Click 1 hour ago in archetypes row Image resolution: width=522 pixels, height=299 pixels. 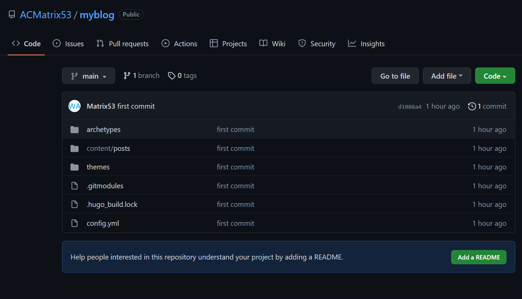point(489,130)
